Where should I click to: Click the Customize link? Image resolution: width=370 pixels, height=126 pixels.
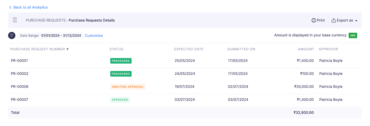pos(94,36)
